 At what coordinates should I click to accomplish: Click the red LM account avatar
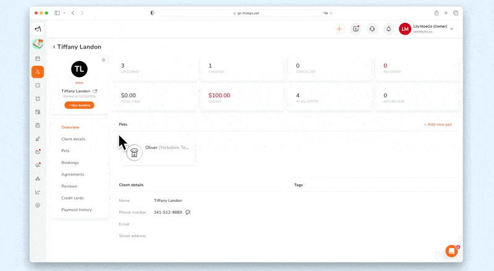(405, 29)
